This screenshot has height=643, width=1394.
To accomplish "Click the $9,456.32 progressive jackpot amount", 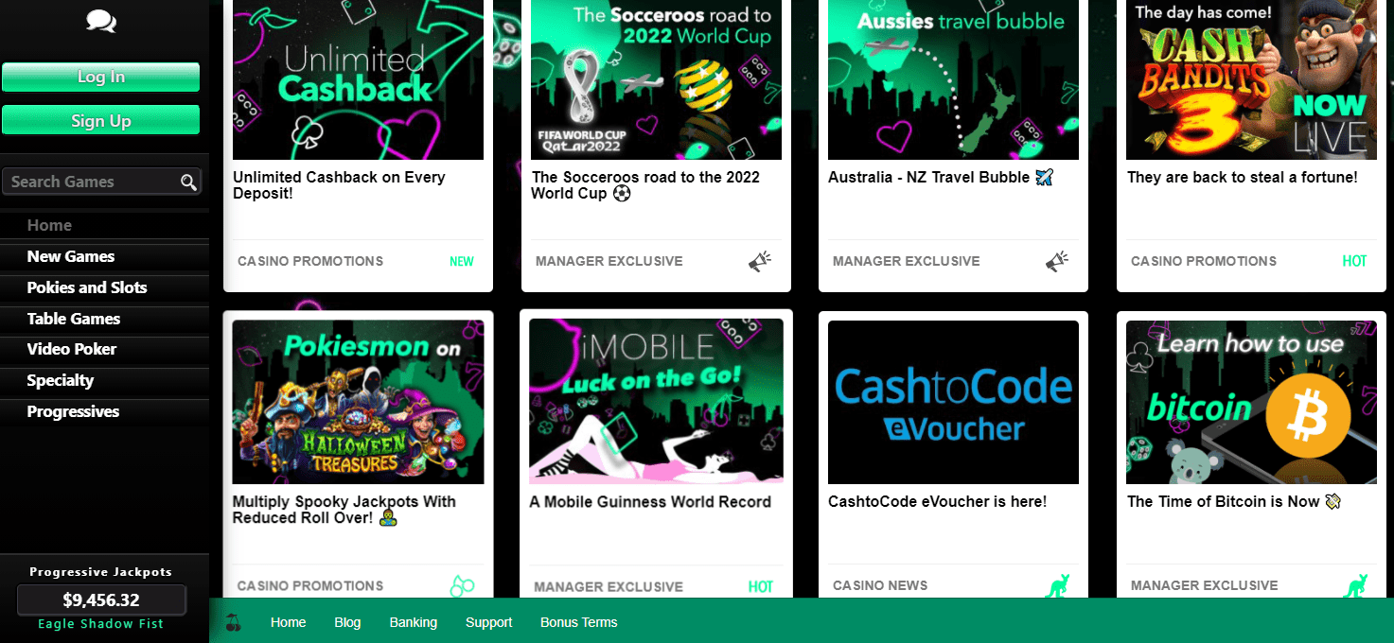I will tap(101, 600).
